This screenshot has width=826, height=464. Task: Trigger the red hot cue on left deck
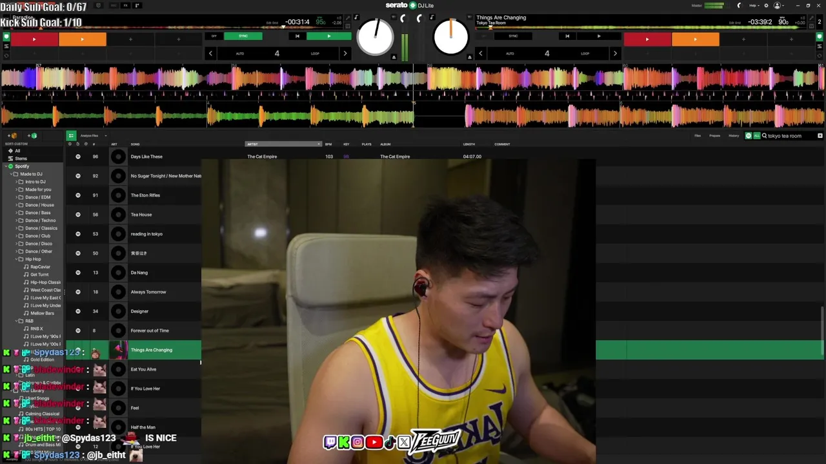tap(34, 39)
